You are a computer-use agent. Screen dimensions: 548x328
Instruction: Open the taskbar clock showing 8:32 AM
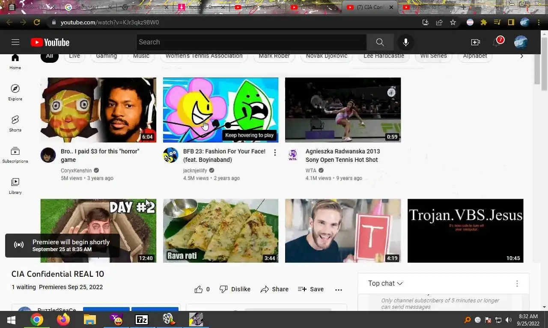(528, 320)
